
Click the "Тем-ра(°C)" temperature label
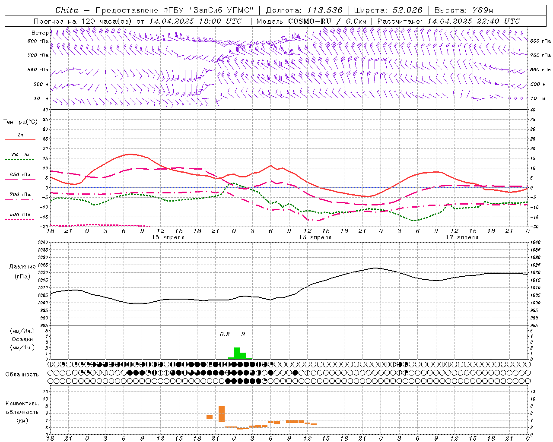[20, 122]
